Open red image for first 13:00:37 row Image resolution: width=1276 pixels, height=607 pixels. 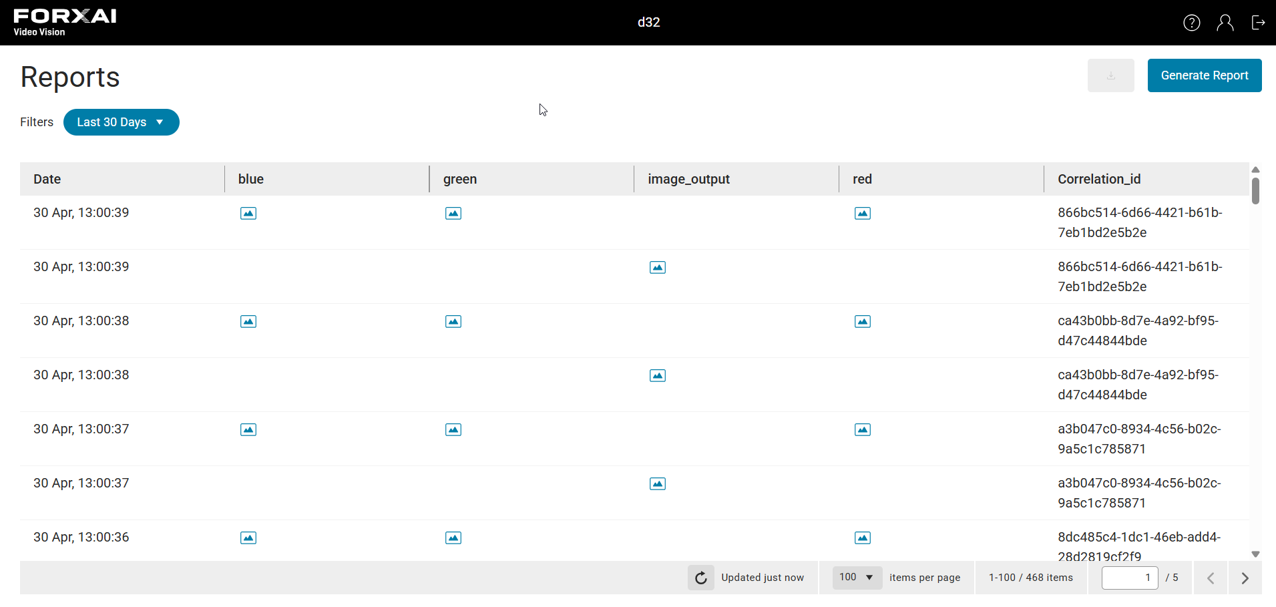click(863, 430)
